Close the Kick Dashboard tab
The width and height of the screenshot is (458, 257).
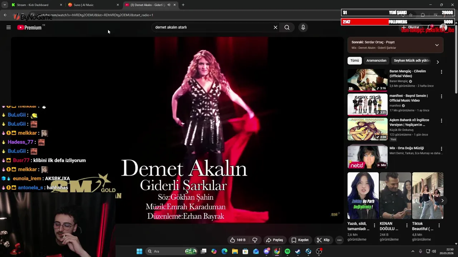point(61,5)
